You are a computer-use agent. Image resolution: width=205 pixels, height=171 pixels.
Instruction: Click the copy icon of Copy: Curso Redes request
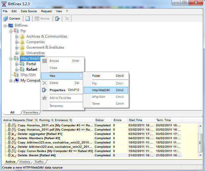[x=14, y=151]
